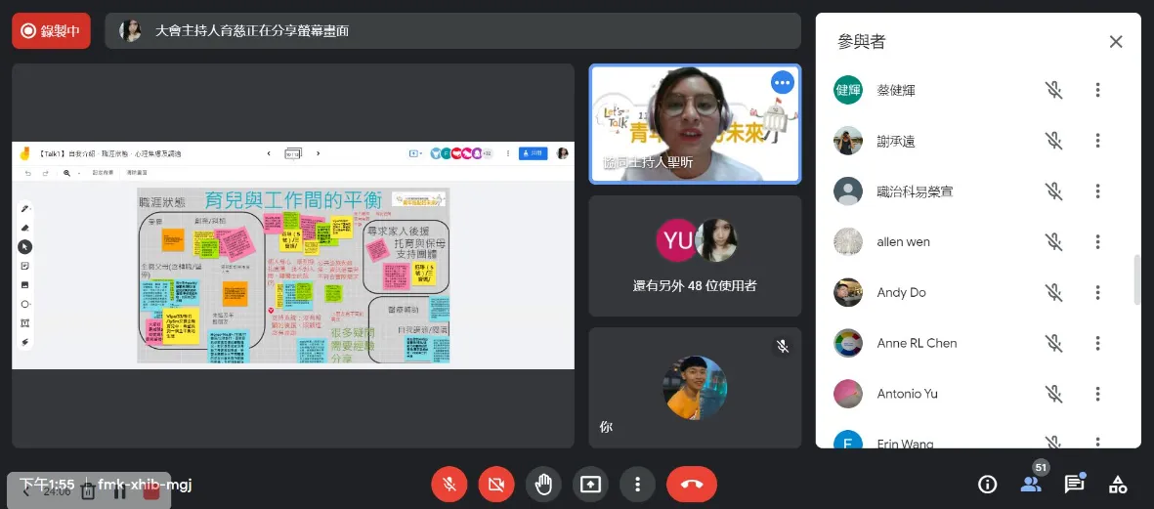Screen dimensions: 1154x509
Task: Mute participant Anne RL Chen
Action: pyautogui.click(x=1053, y=343)
